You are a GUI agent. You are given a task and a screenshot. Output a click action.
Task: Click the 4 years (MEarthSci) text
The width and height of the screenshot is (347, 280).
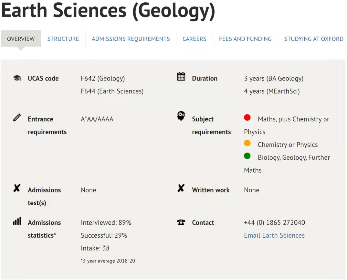tap(272, 91)
